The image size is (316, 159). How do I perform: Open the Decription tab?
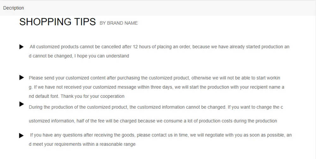14,8
